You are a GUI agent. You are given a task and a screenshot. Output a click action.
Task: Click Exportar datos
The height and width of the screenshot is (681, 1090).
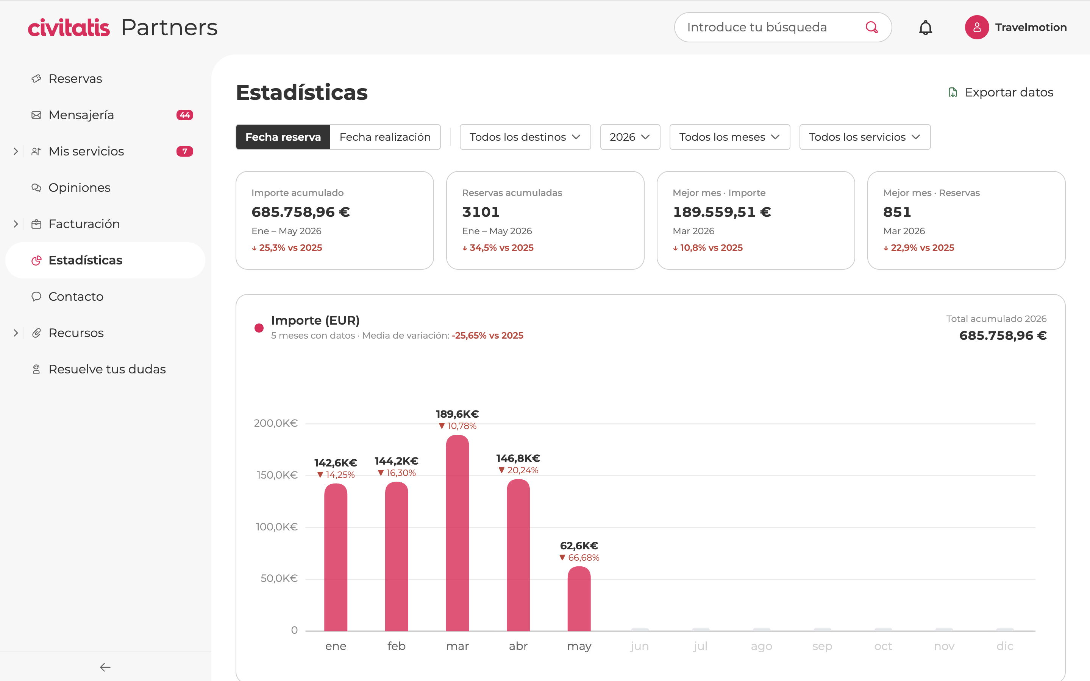coord(1000,93)
